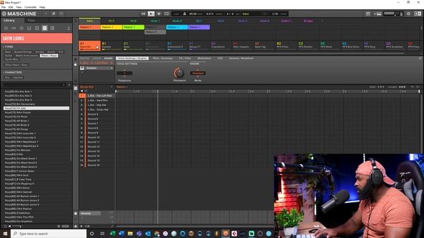
Task: Select the Intro scene tab
Action: coord(89,20)
